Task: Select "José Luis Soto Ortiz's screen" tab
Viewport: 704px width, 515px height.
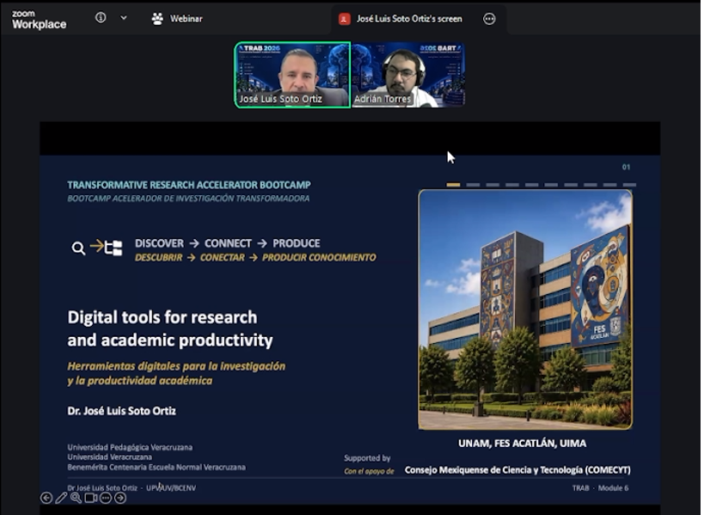Action: click(x=409, y=19)
